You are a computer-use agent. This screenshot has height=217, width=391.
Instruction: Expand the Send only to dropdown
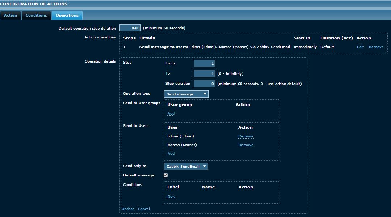(x=186, y=166)
